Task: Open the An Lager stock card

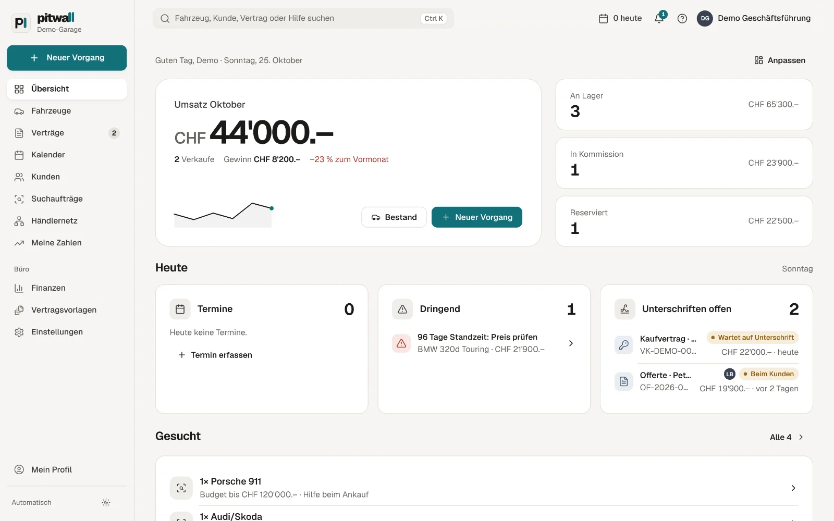Action: pyautogui.click(x=684, y=105)
